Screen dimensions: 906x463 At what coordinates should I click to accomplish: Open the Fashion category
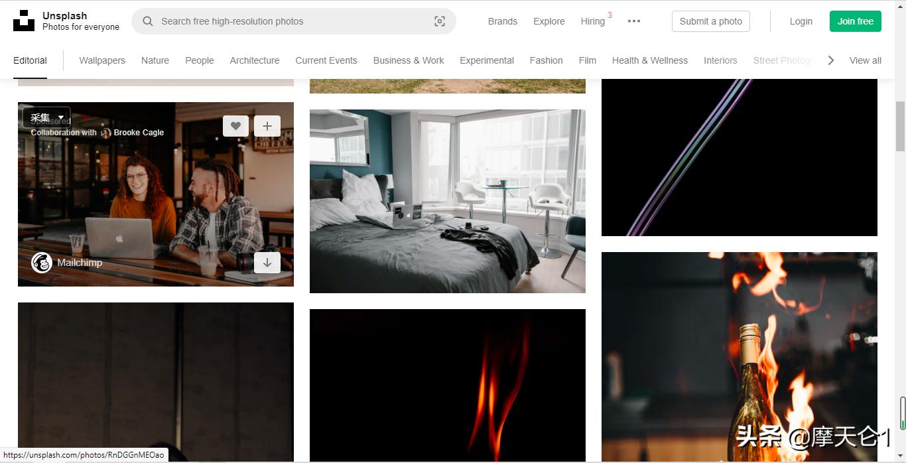pyautogui.click(x=547, y=60)
